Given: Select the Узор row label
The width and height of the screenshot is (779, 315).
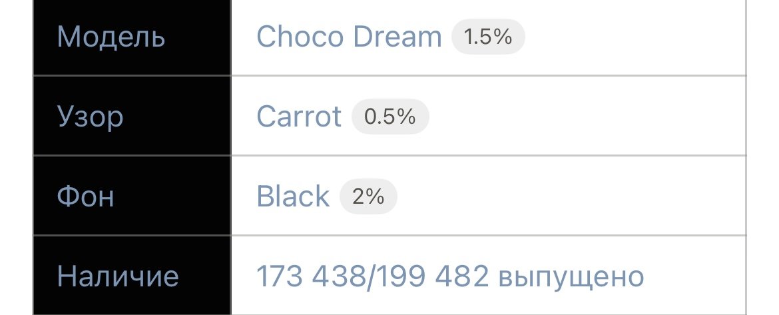Looking at the screenshot, I should [90, 117].
